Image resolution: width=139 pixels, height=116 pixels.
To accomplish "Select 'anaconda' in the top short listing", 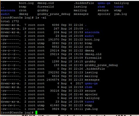I will [x=8, y=10].
